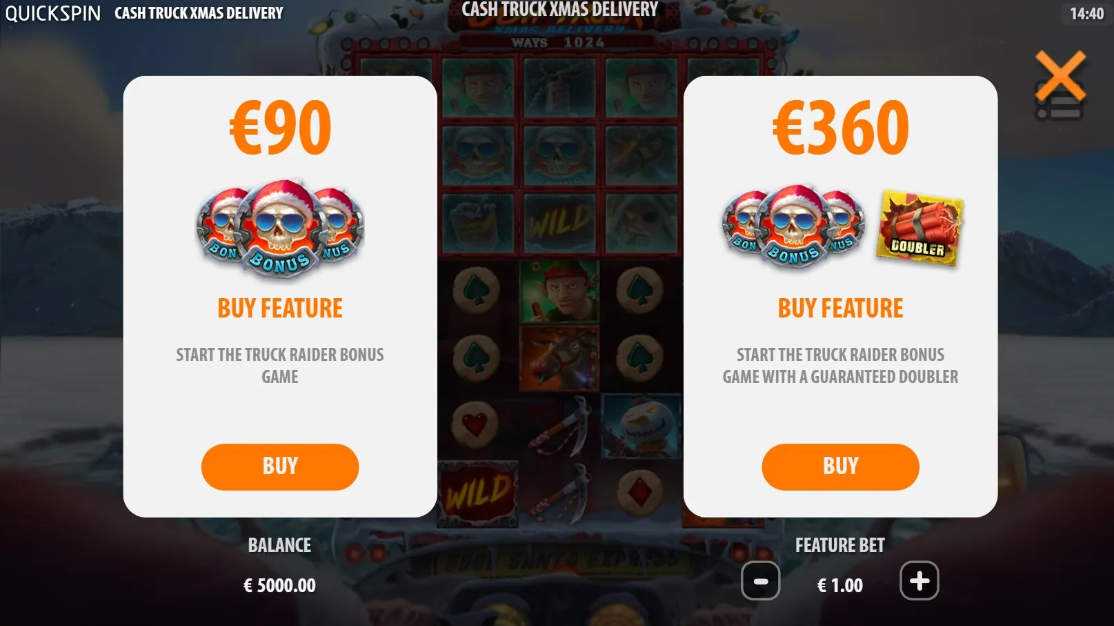
Task: Click the red WILD symbol on reels
Action: [x=478, y=492]
